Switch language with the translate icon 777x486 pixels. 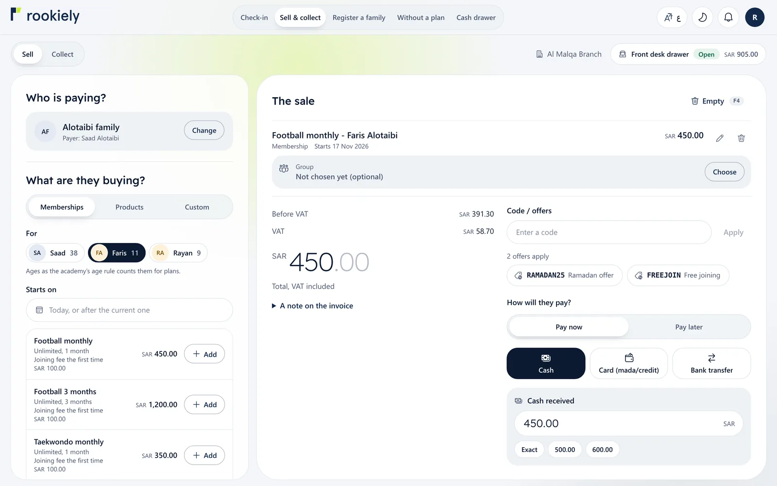tap(672, 17)
